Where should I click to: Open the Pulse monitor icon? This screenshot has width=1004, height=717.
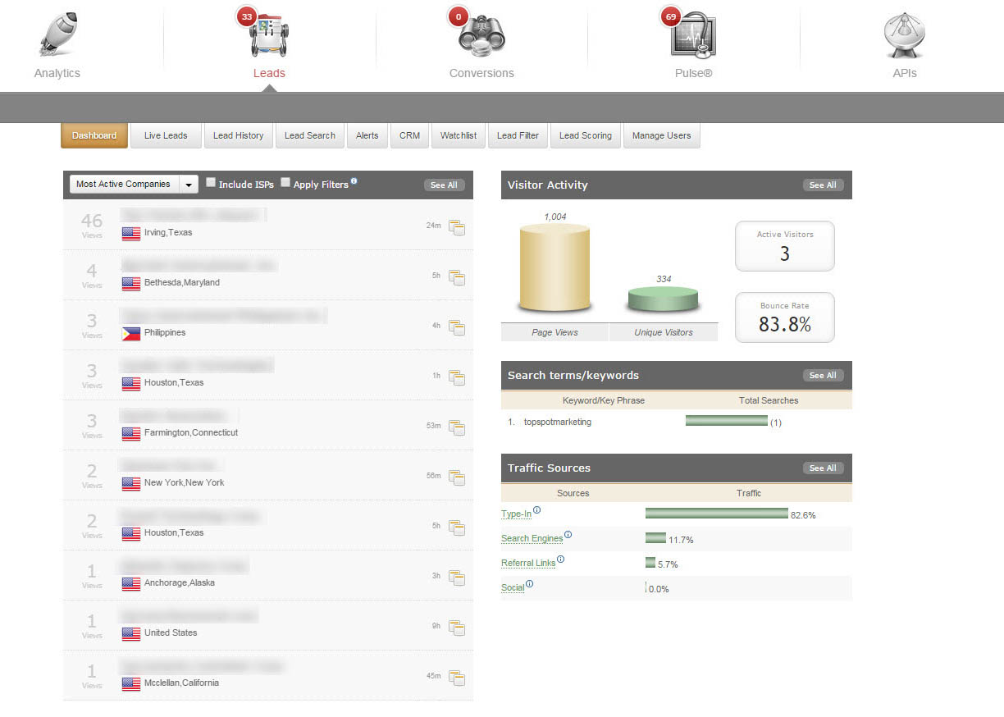pos(693,34)
